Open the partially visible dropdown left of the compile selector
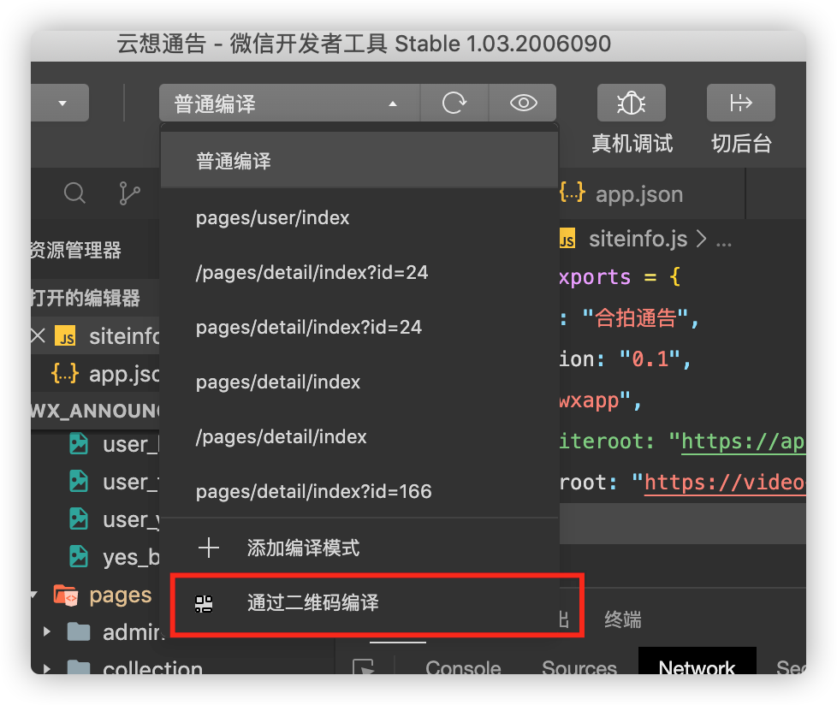837x705 pixels. point(60,103)
